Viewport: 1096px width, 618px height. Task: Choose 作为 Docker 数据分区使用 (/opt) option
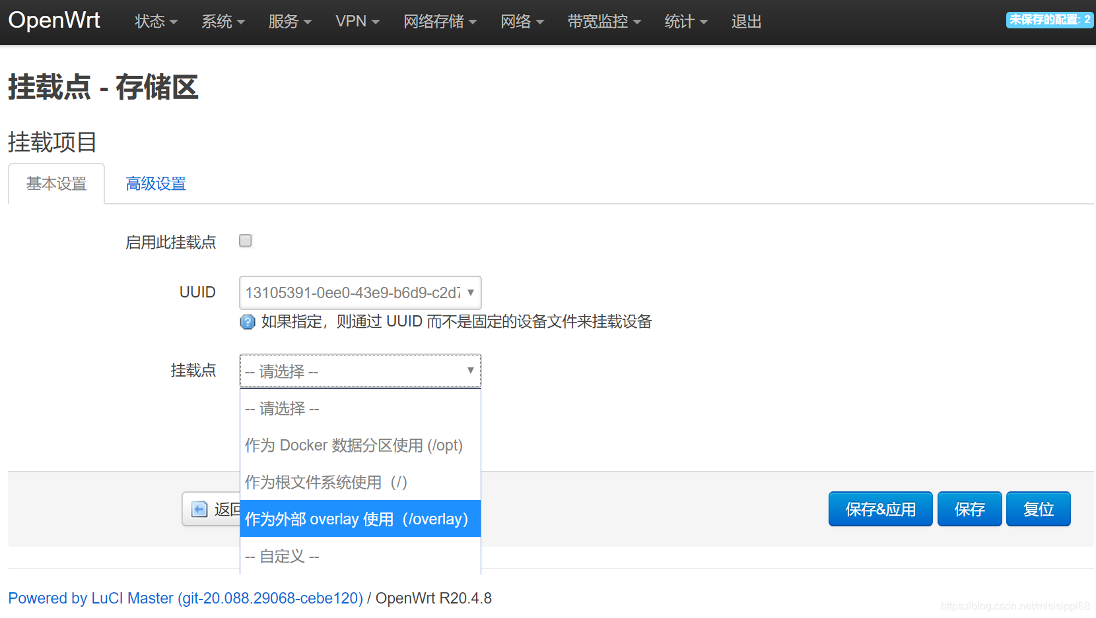(x=360, y=445)
